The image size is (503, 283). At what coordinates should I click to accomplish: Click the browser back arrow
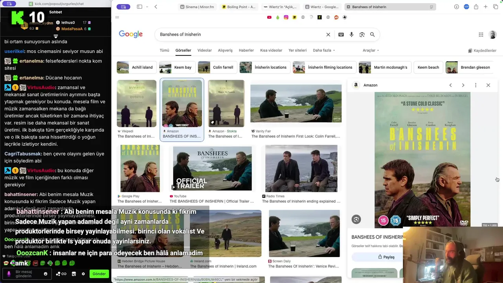pos(156,7)
